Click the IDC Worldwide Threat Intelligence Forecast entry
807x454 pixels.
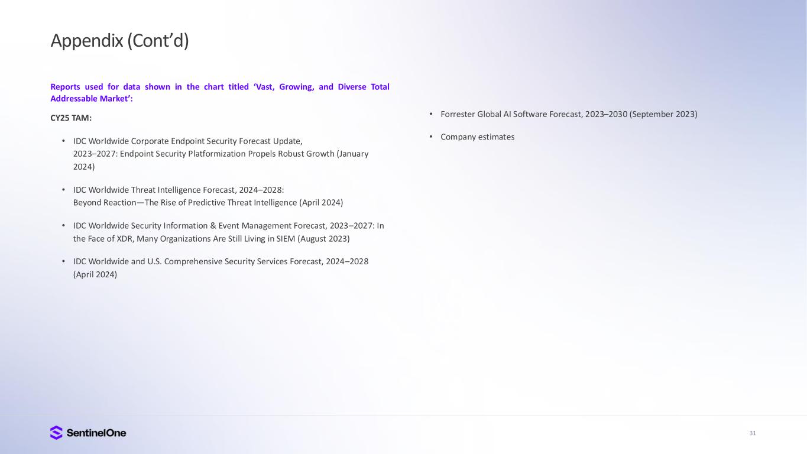click(208, 196)
